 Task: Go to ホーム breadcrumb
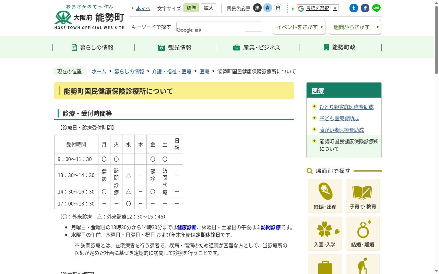[x=99, y=71]
